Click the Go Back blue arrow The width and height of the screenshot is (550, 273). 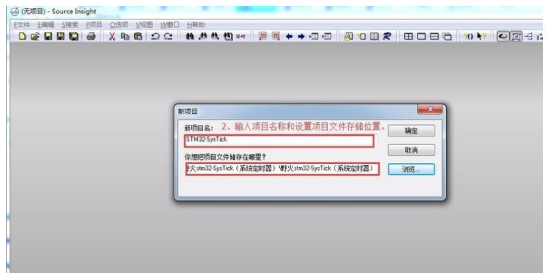pyautogui.click(x=289, y=36)
